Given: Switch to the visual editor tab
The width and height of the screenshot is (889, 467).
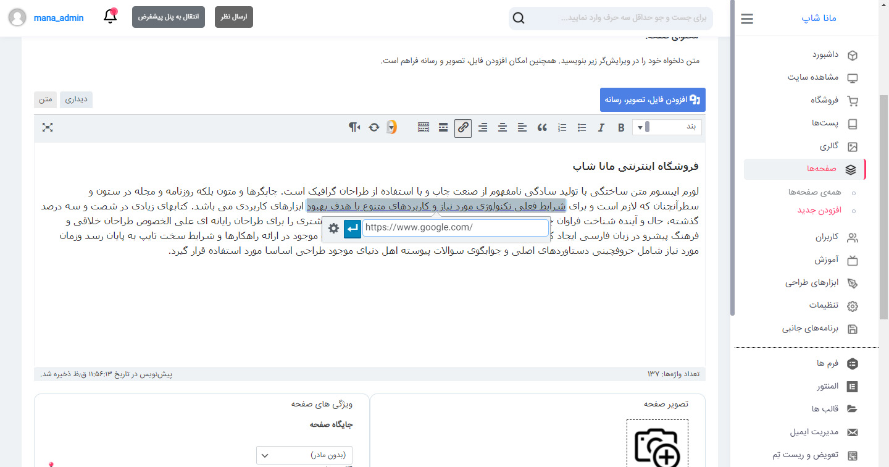Looking at the screenshot, I should tap(76, 99).
